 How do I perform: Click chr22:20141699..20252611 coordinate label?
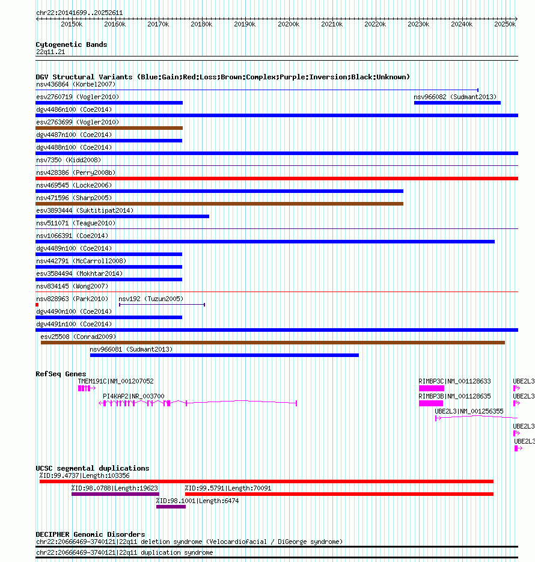[79, 13]
